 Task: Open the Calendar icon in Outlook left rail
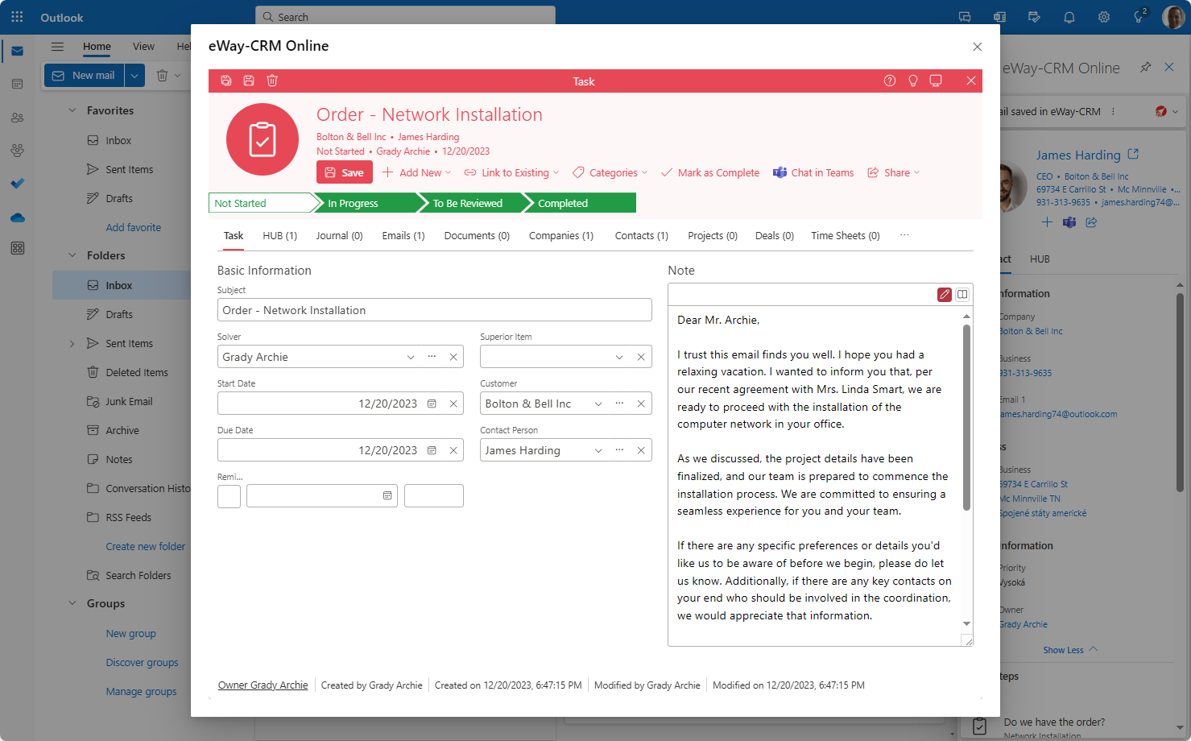17,84
